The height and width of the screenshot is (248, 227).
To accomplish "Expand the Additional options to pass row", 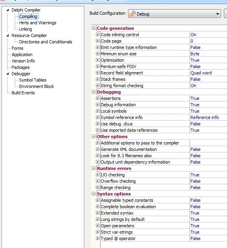I will [x=98, y=143].
